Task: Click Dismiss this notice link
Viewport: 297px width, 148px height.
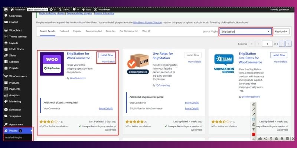Action: coord(104,13)
